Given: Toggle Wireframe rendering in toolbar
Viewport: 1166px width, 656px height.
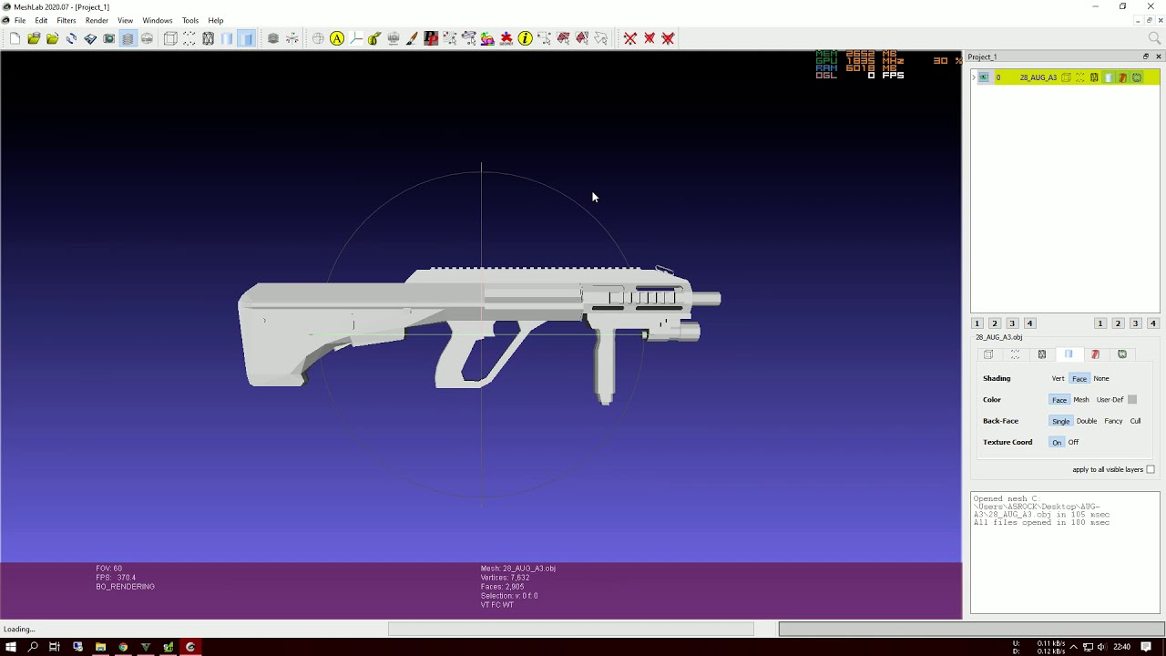Looking at the screenshot, I should click(x=209, y=38).
